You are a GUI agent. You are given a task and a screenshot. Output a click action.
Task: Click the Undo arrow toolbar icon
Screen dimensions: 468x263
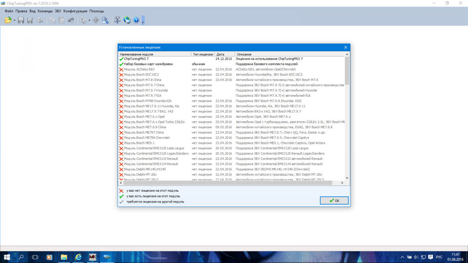(x=71, y=20)
